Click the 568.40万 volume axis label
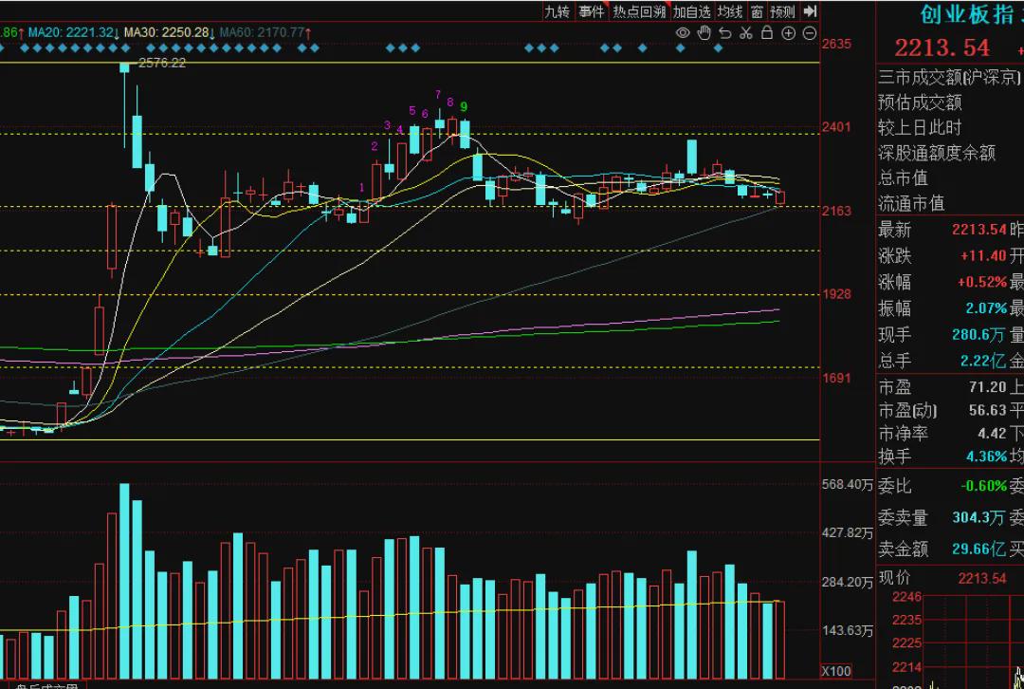The image size is (1024, 689). [x=848, y=484]
